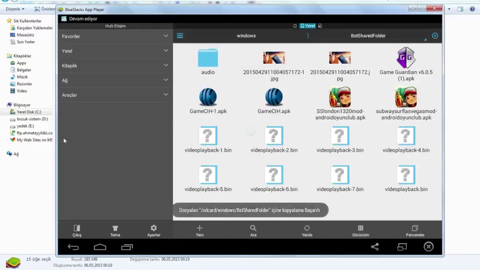Click BlueStacks fullscreen icon in bottom bar

pos(402,247)
